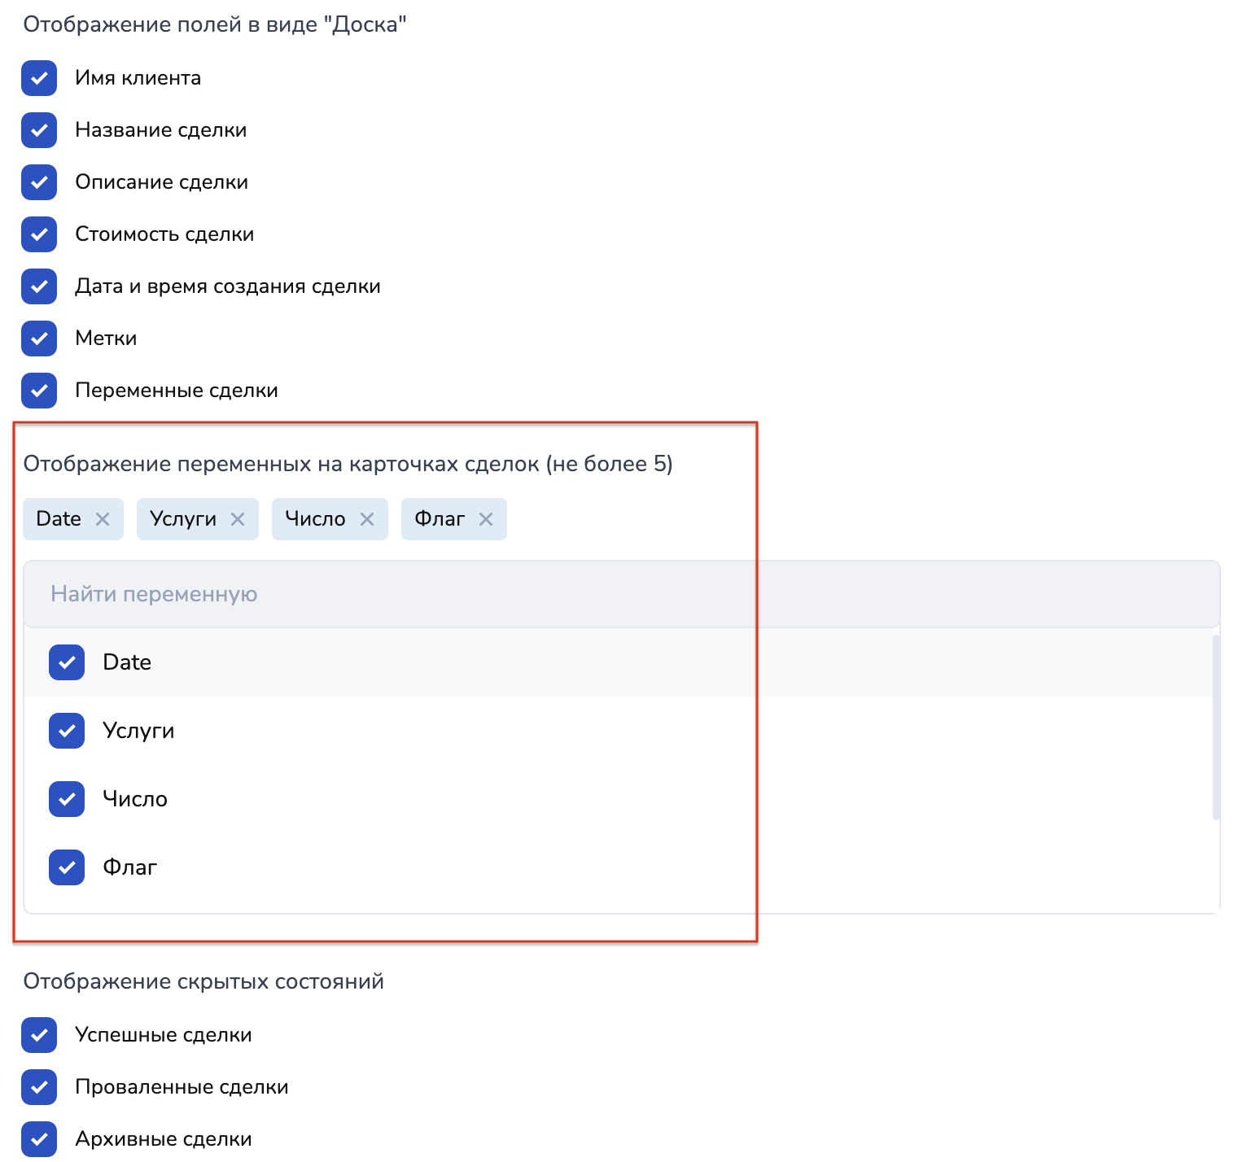Remove the Услуги tag chip
Image resolution: width=1234 pixels, height=1162 pixels.
click(238, 519)
